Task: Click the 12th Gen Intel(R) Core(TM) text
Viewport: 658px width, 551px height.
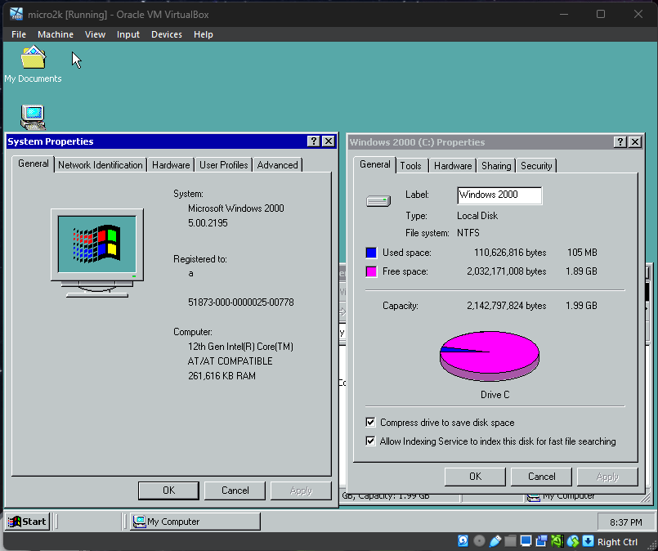Action: (240, 347)
